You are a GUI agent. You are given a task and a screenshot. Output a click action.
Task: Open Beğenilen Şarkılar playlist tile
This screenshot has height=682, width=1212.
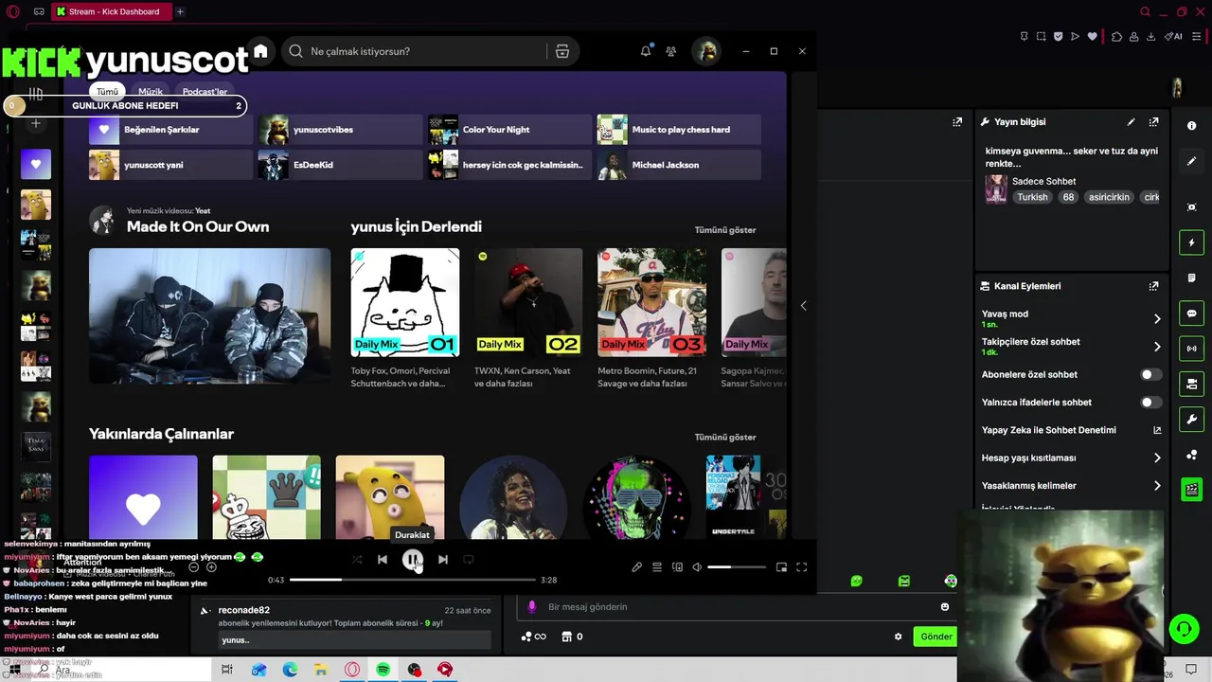click(170, 130)
